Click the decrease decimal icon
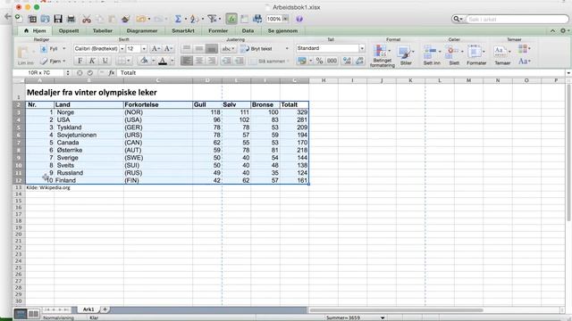This screenshot has width=572, height=321. (359, 61)
